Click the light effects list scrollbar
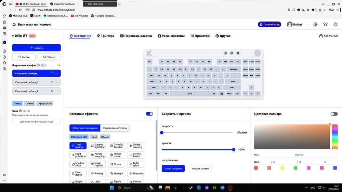 157,145
